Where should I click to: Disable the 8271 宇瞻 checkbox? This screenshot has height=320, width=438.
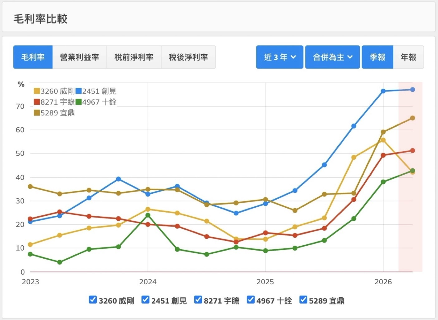pos(198,300)
